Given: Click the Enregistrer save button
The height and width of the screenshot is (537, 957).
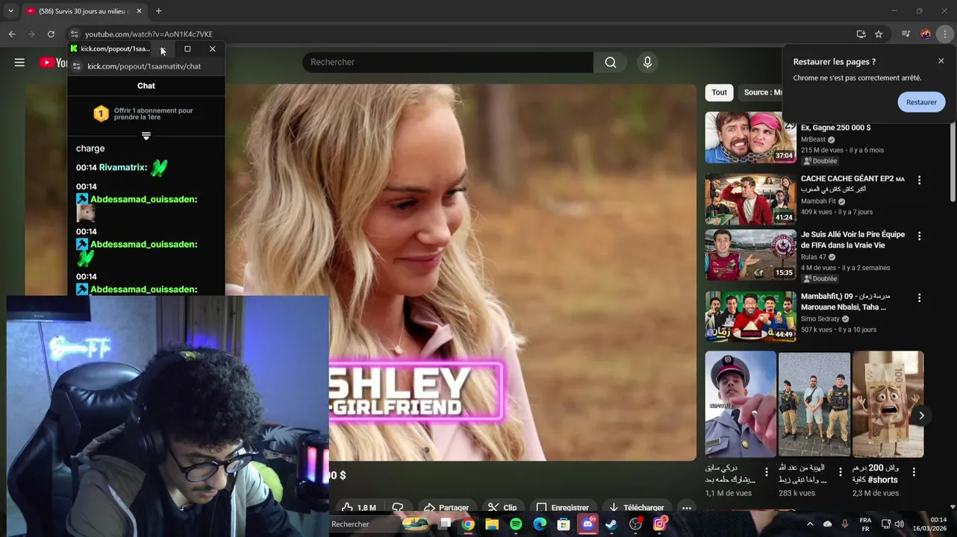Looking at the screenshot, I should (x=564, y=507).
